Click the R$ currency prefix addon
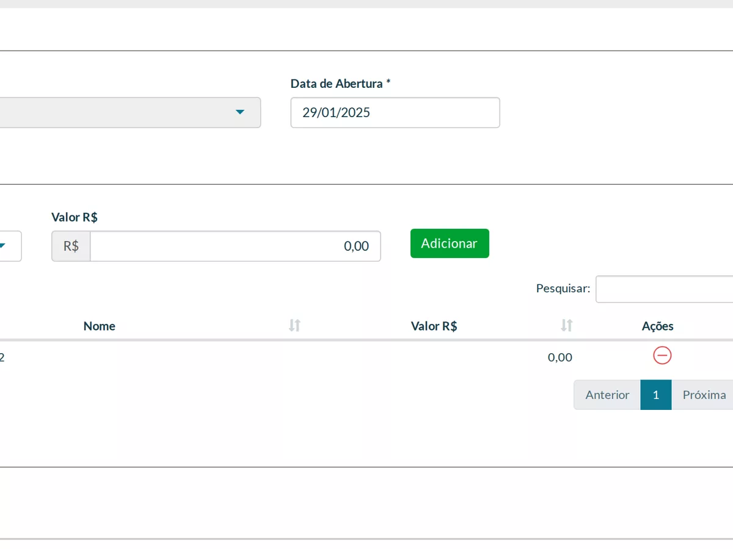Image resolution: width=733 pixels, height=549 pixels. coord(71,246)
